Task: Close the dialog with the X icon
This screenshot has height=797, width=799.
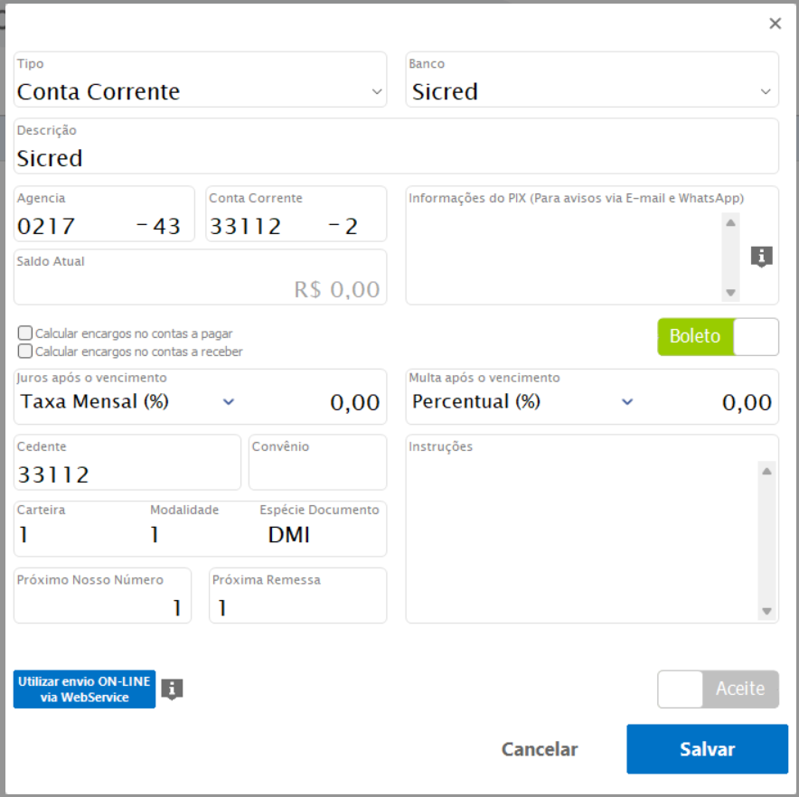Action: 775,24
